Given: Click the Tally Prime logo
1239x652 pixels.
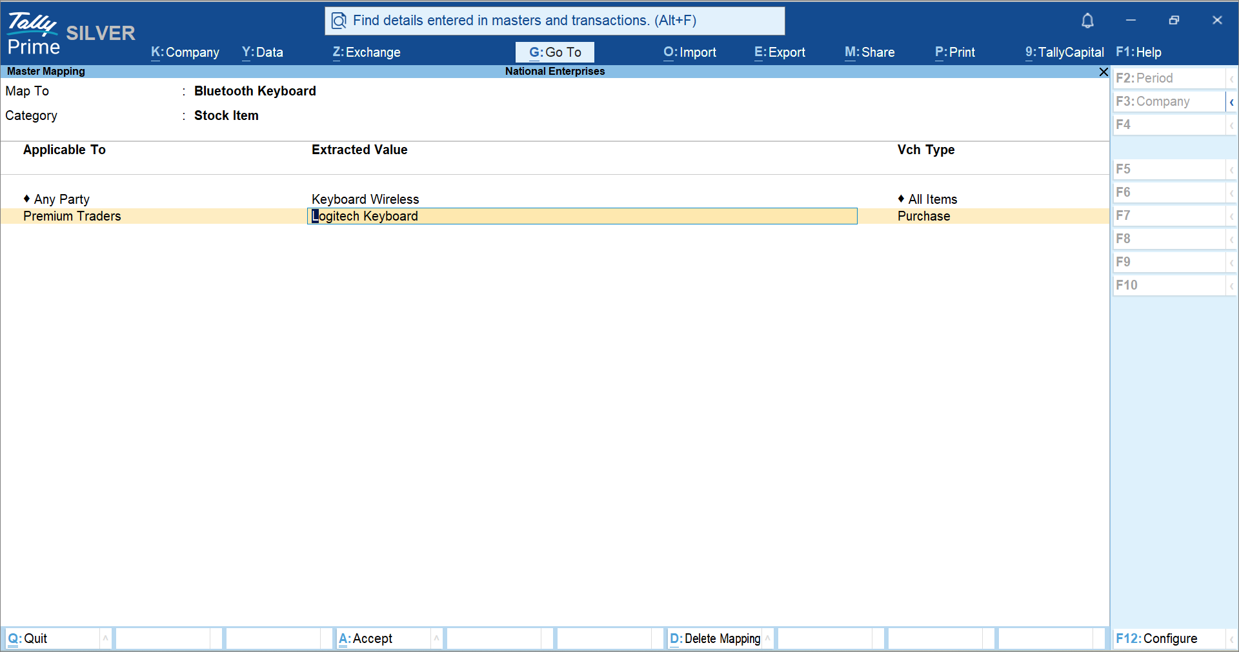Looking at the screenshot, I should click(x=34, y=34).
